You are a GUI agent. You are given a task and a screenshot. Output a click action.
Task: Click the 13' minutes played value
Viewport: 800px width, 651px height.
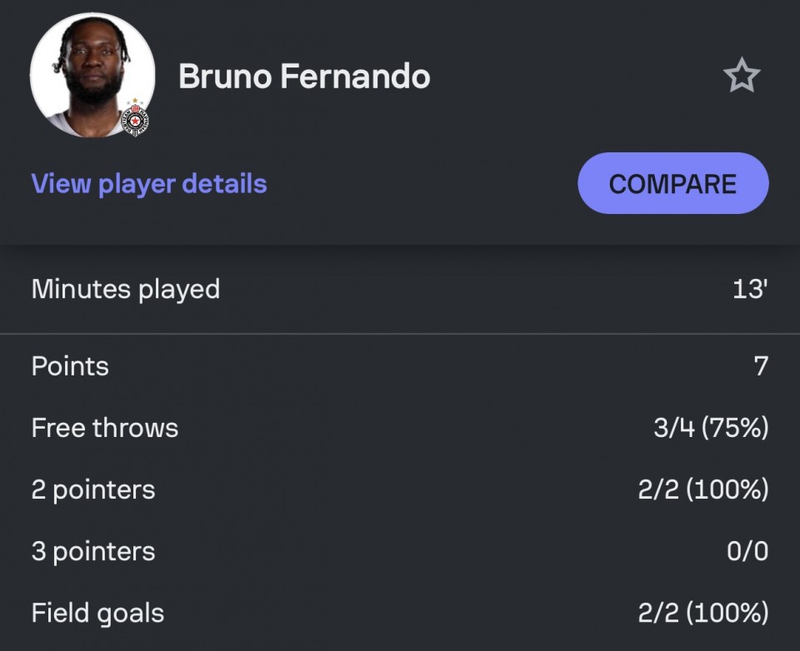750,290
